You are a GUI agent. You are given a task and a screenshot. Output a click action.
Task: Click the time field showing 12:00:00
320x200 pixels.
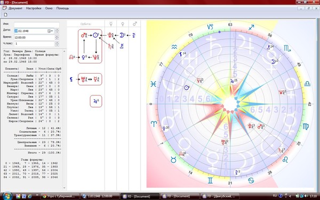[x=34, y=37]
